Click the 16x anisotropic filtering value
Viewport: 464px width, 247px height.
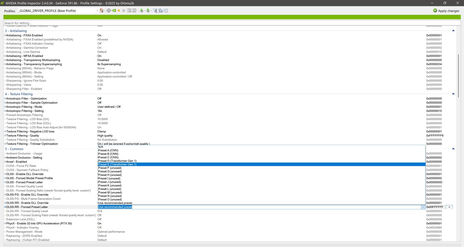pos(100,111)
